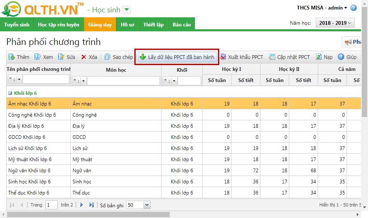
Task: Open the Số bản ghi 50 dropdown
Action: (x=147, y=205)
